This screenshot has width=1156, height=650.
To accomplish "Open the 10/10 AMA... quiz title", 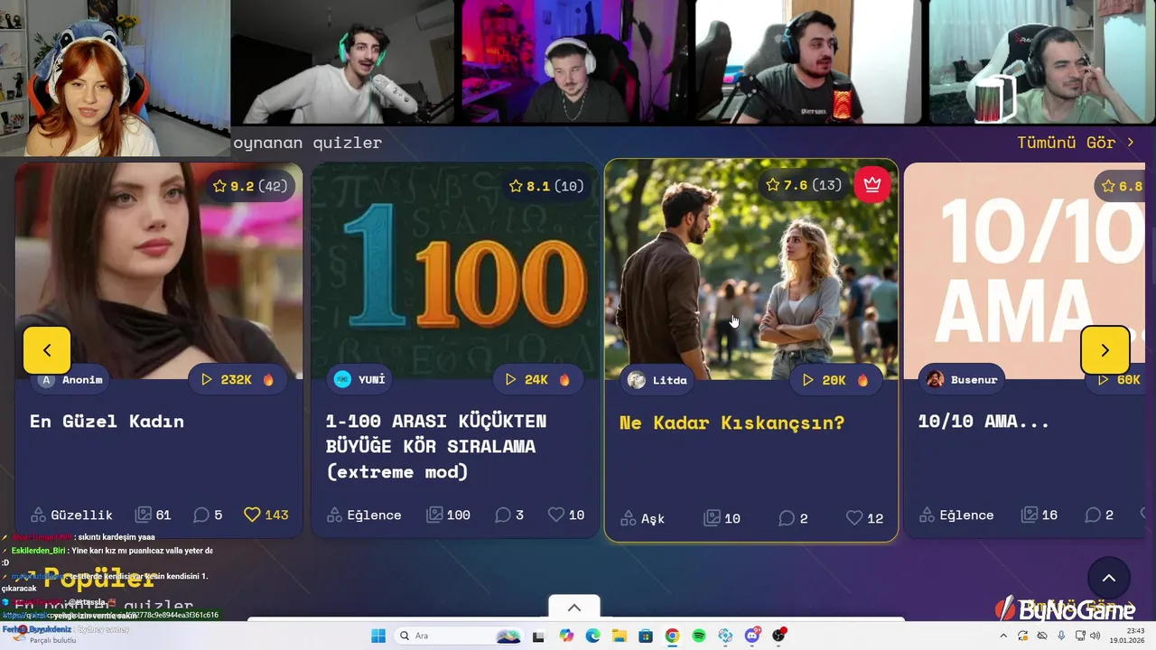I will tap(984, 421).
